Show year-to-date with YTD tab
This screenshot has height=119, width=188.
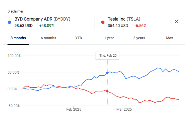coord(79,38)
